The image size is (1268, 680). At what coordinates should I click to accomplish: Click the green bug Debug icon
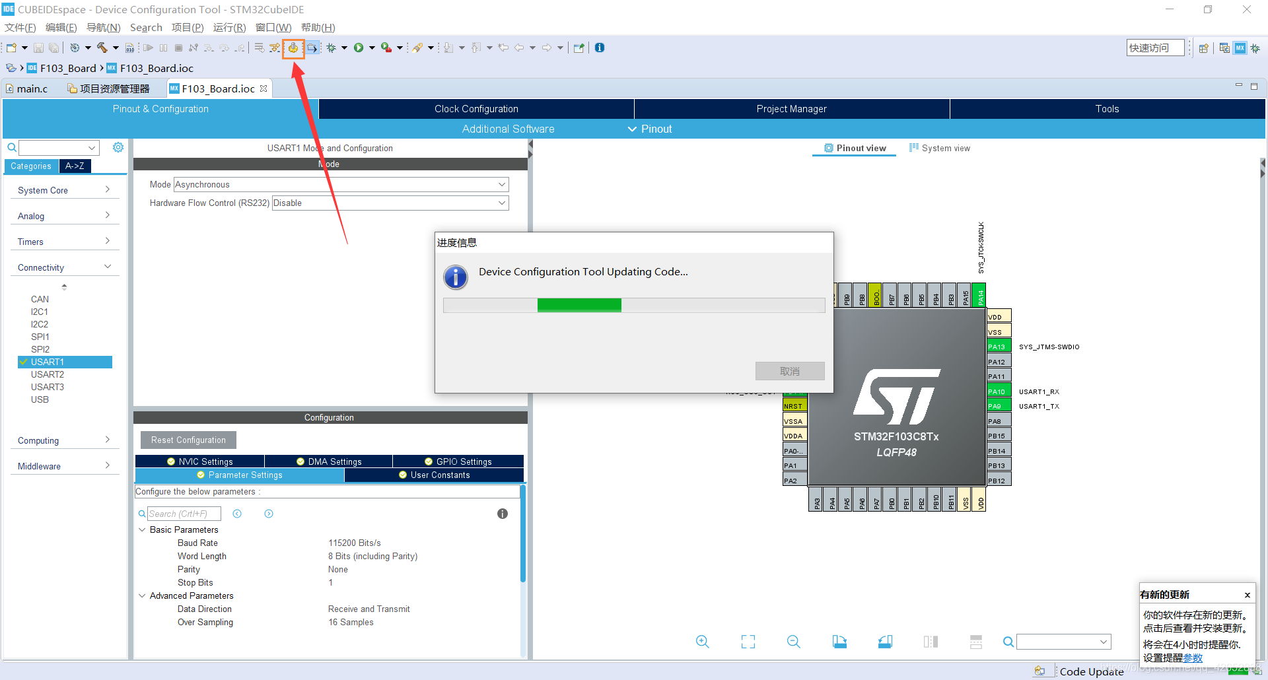(x=332, y=48)
